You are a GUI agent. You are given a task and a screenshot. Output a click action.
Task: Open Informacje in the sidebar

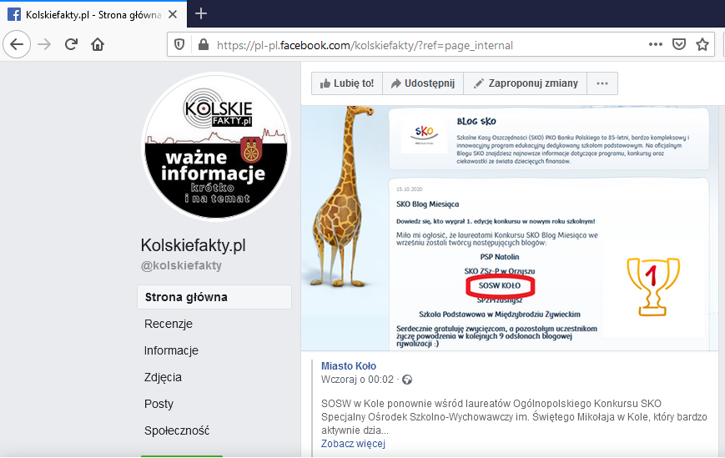click(x=171, y=350)
